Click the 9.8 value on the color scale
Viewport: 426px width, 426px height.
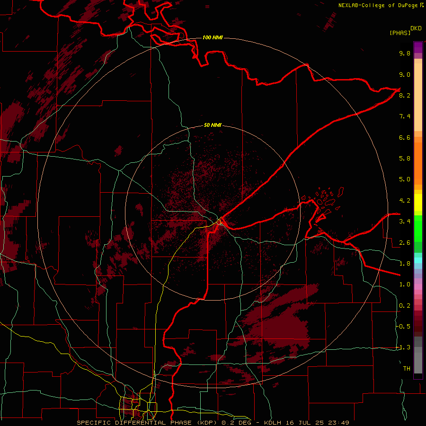pyautogui.click(x=405, y=53)
